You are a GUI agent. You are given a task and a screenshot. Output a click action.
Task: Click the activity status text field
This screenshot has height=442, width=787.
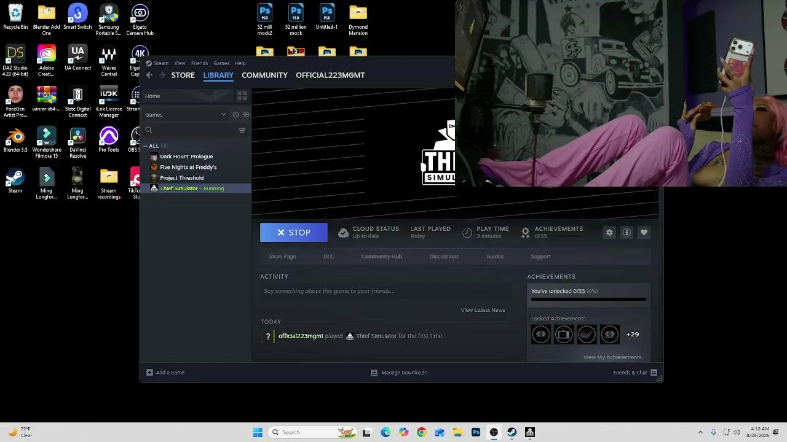point(385,291)
